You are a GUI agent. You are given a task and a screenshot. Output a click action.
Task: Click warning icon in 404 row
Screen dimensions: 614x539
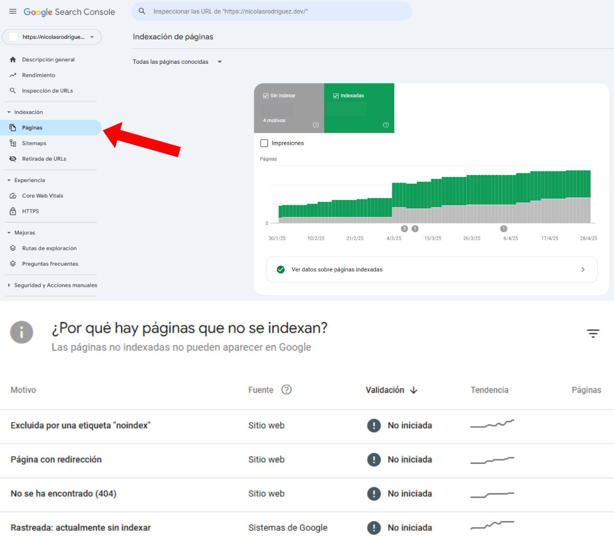pos(374,493)
